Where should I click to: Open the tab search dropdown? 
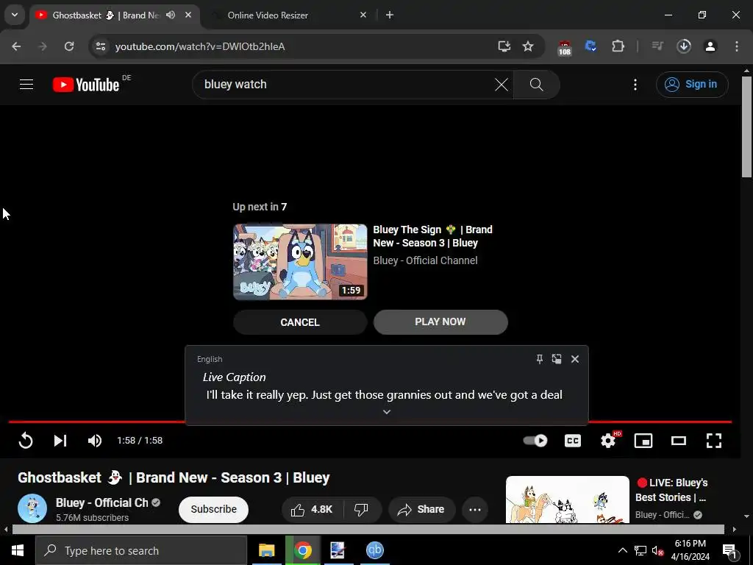(x=15, y=15)
